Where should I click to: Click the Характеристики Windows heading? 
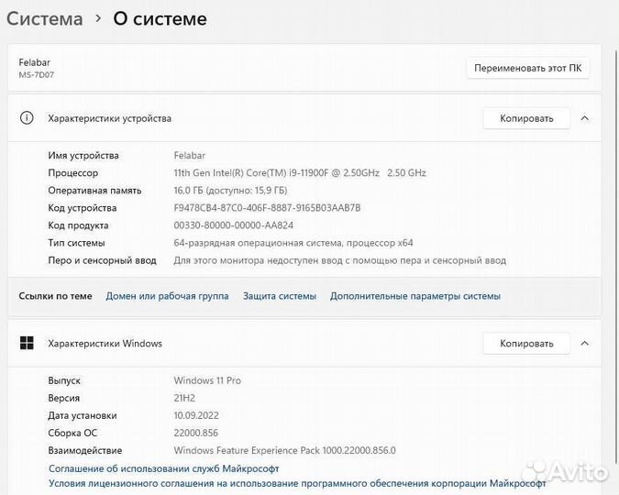(x=105, y=344)
